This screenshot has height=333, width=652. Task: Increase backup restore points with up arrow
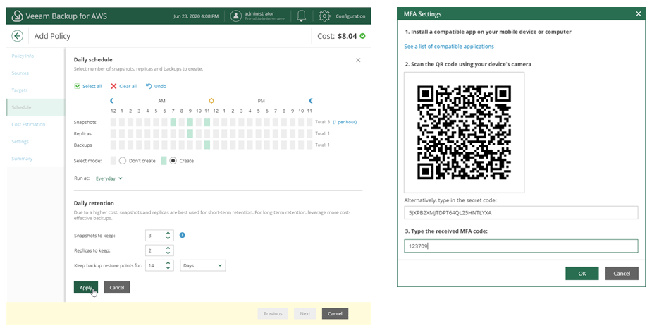(168, 263)
